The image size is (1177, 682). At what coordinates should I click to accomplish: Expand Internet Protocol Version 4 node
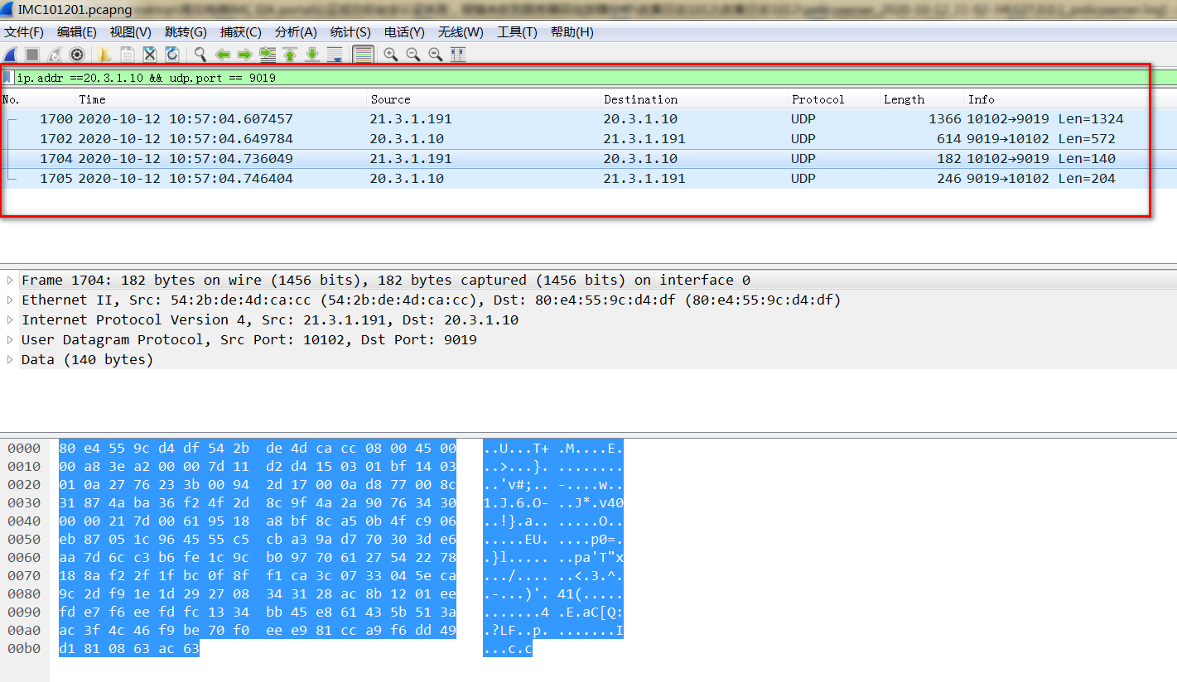coord(10,320)
